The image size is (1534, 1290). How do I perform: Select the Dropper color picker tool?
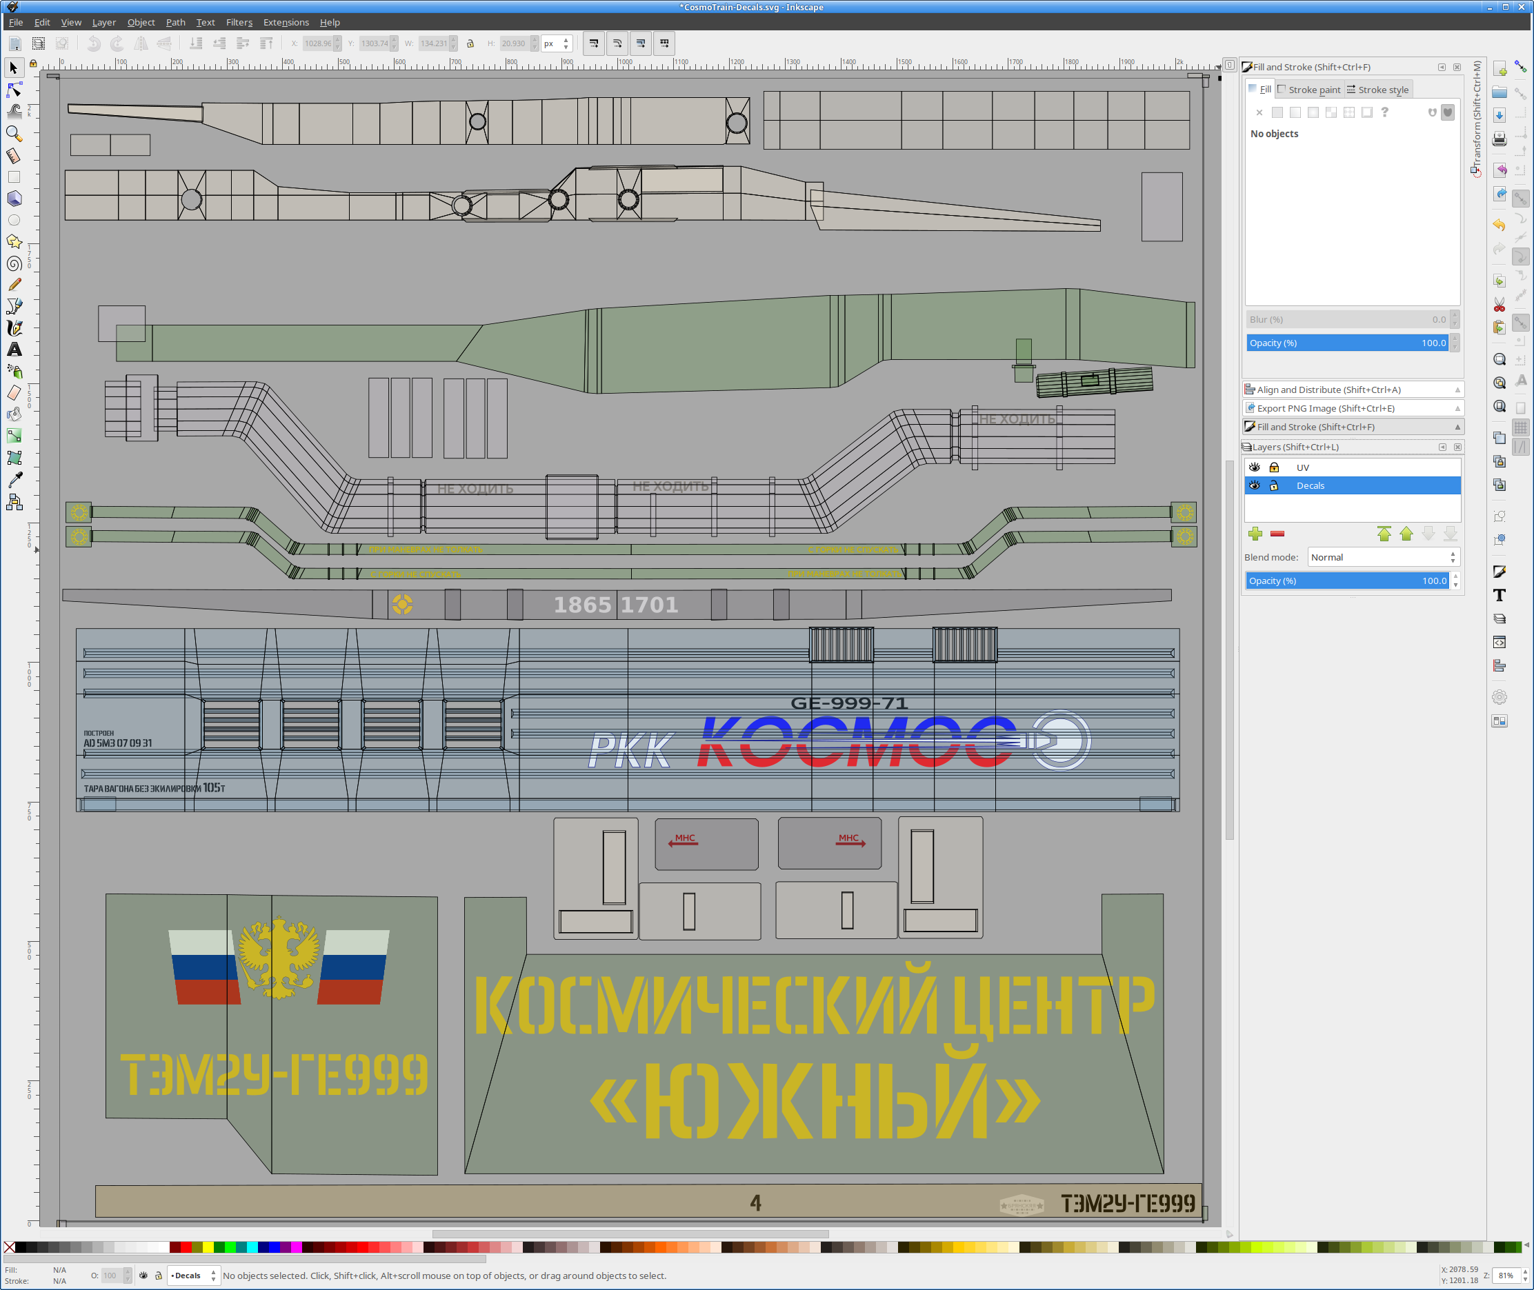click(14, 480)
